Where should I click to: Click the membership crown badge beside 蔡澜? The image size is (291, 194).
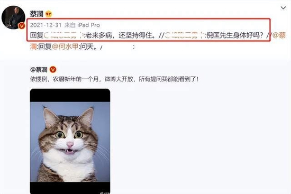coord(49,14)
